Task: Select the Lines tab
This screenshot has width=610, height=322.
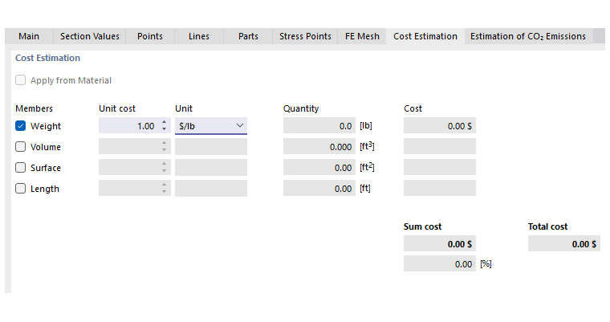Action: (x=198, y=36)
